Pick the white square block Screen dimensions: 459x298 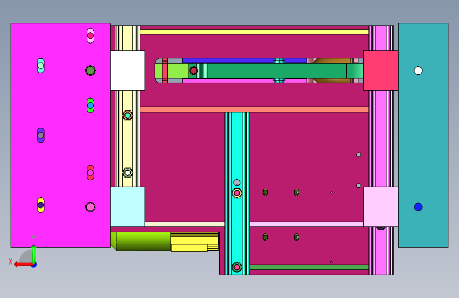(x=128, y=71)
